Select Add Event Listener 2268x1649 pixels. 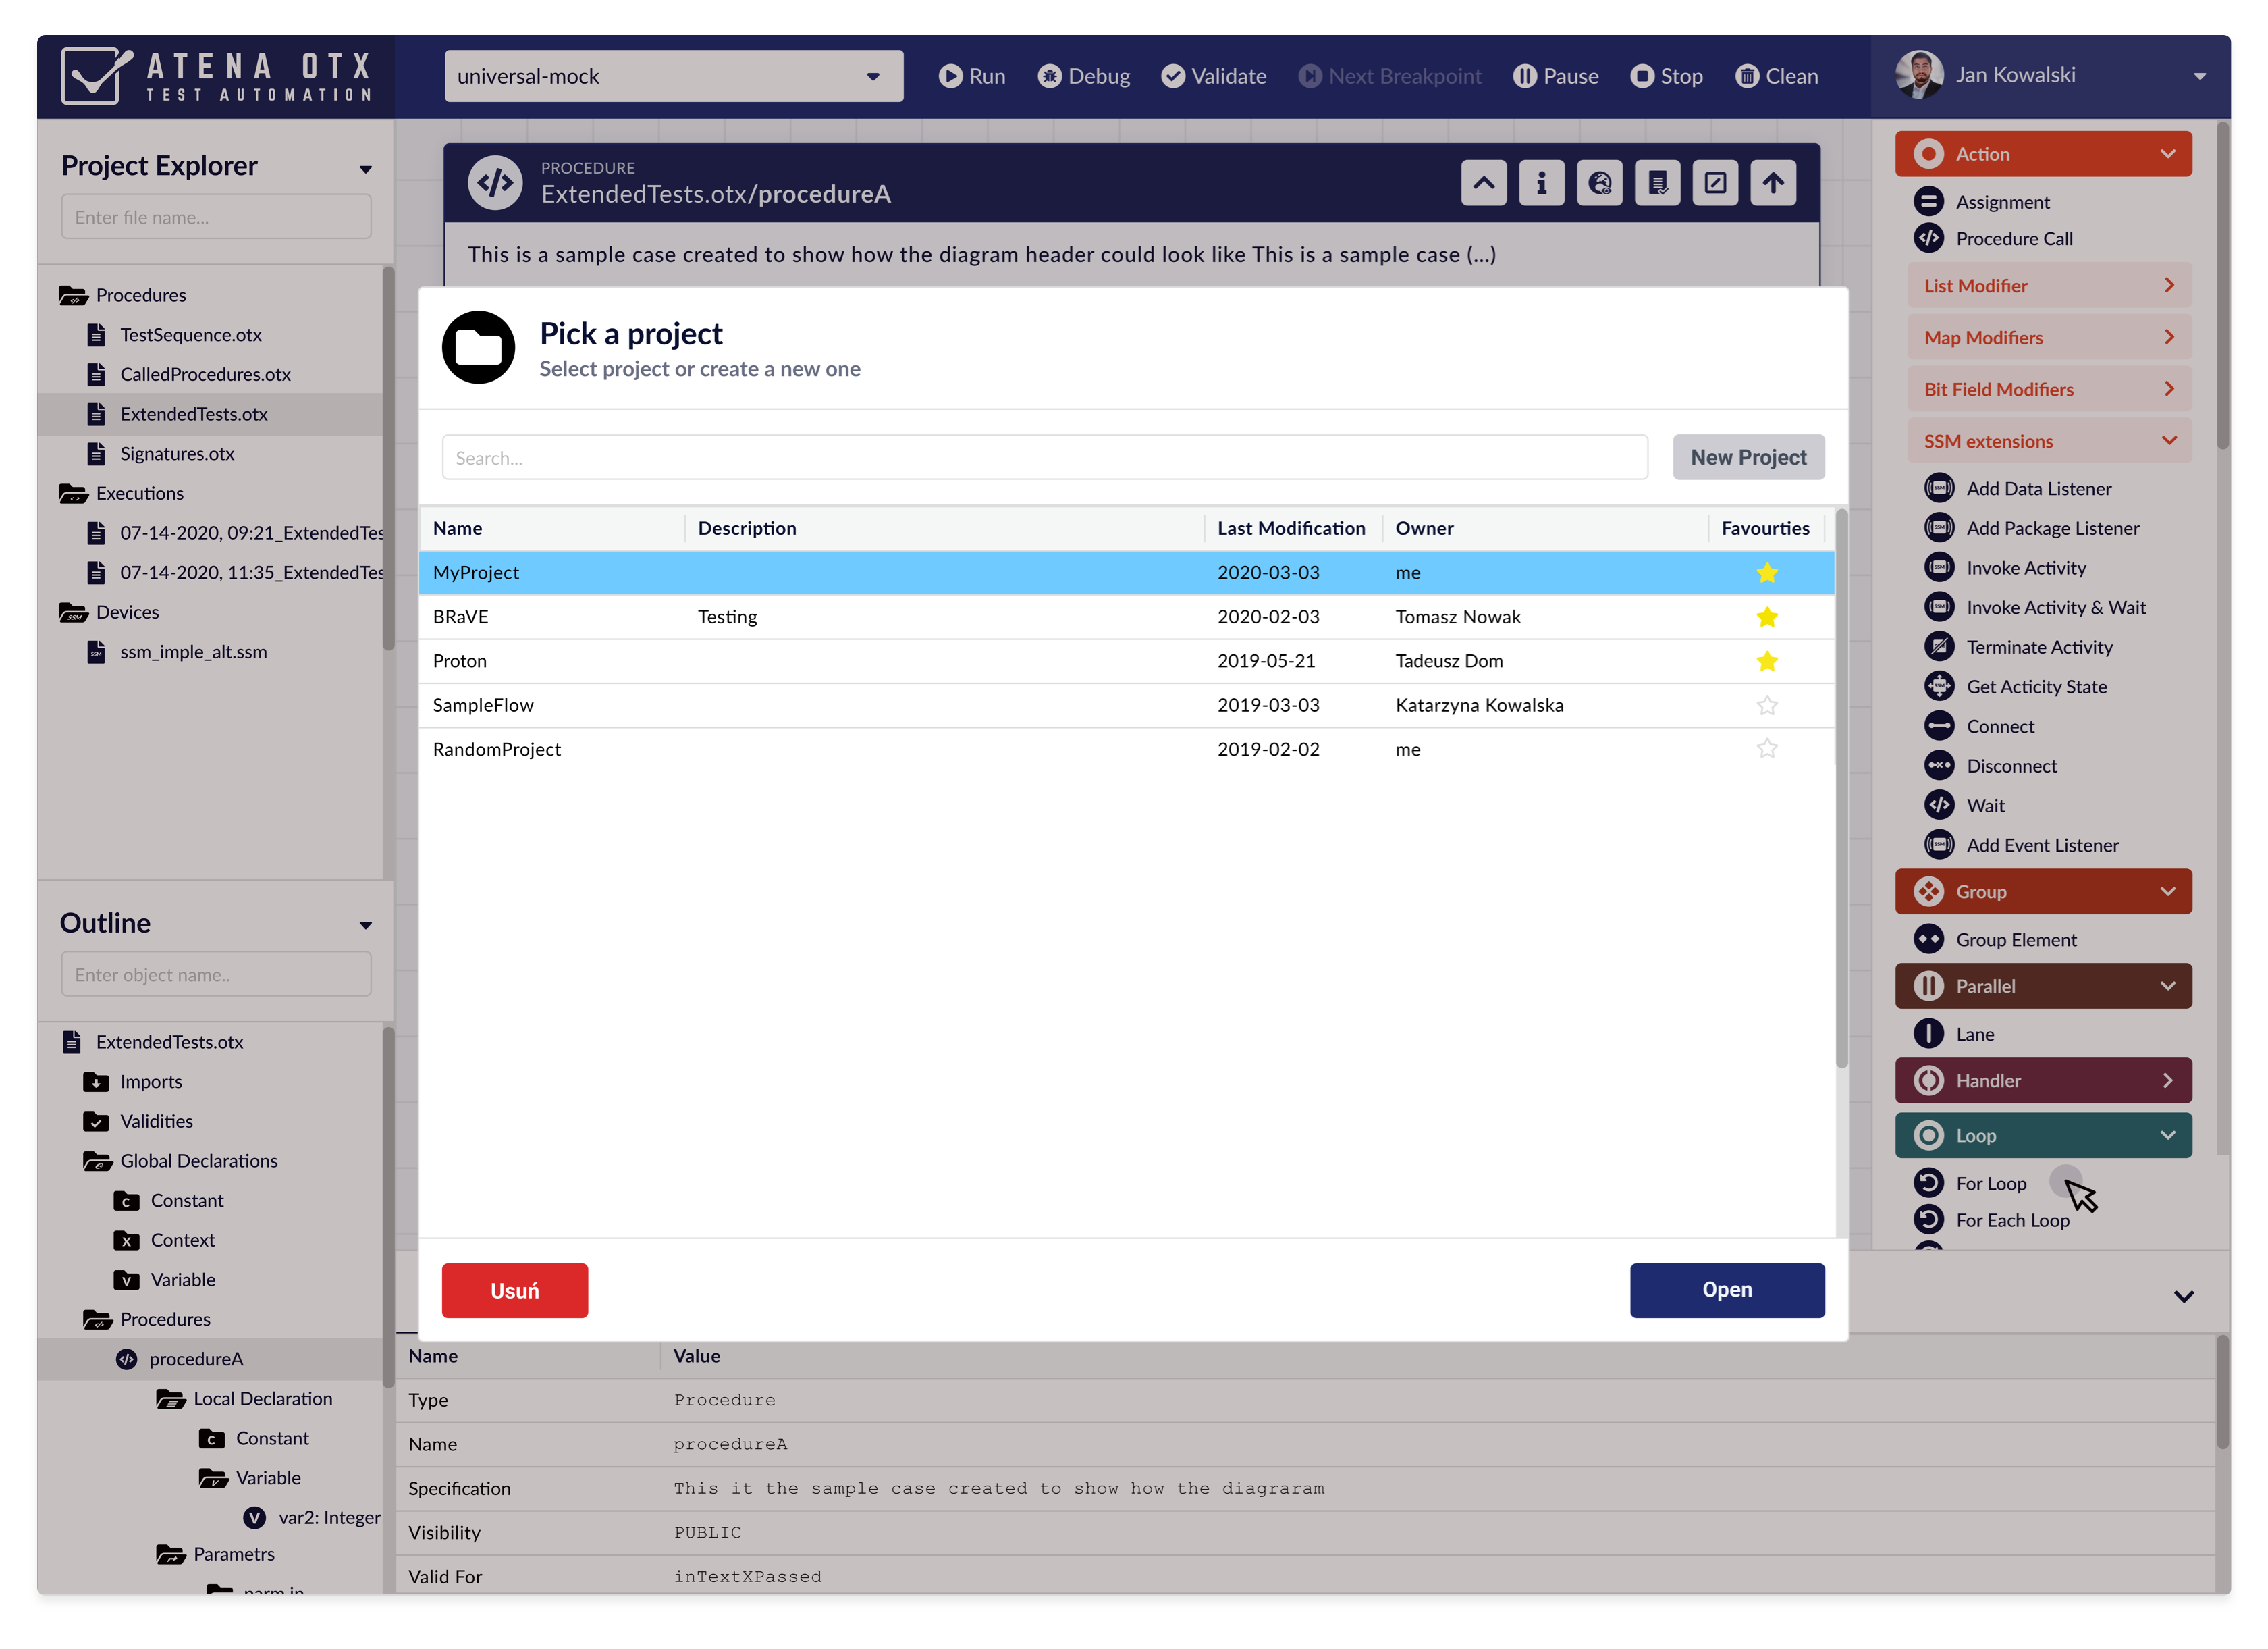(x=2023, y=845)
